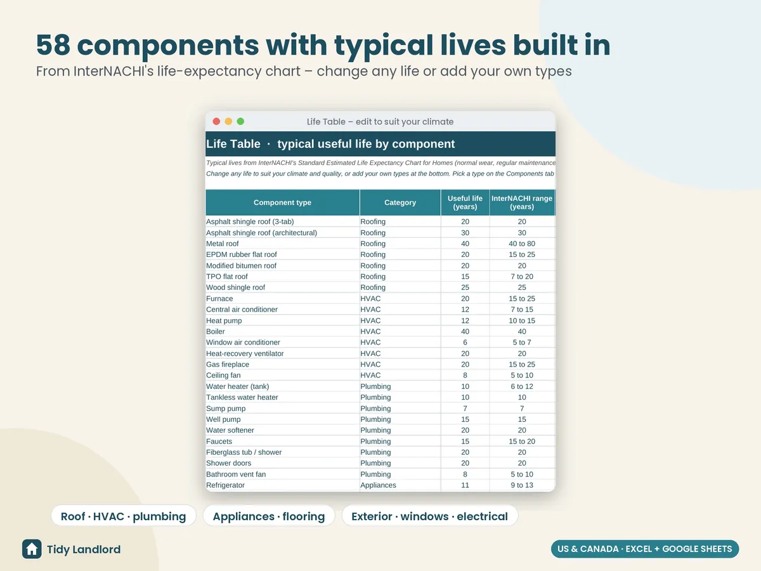Select the "Fiberglass tub / shower" cell
The width and height of the screenshot is (761, 571).
pos(283,452)
